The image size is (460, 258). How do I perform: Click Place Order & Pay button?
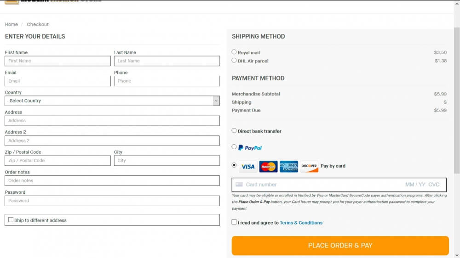340,246
